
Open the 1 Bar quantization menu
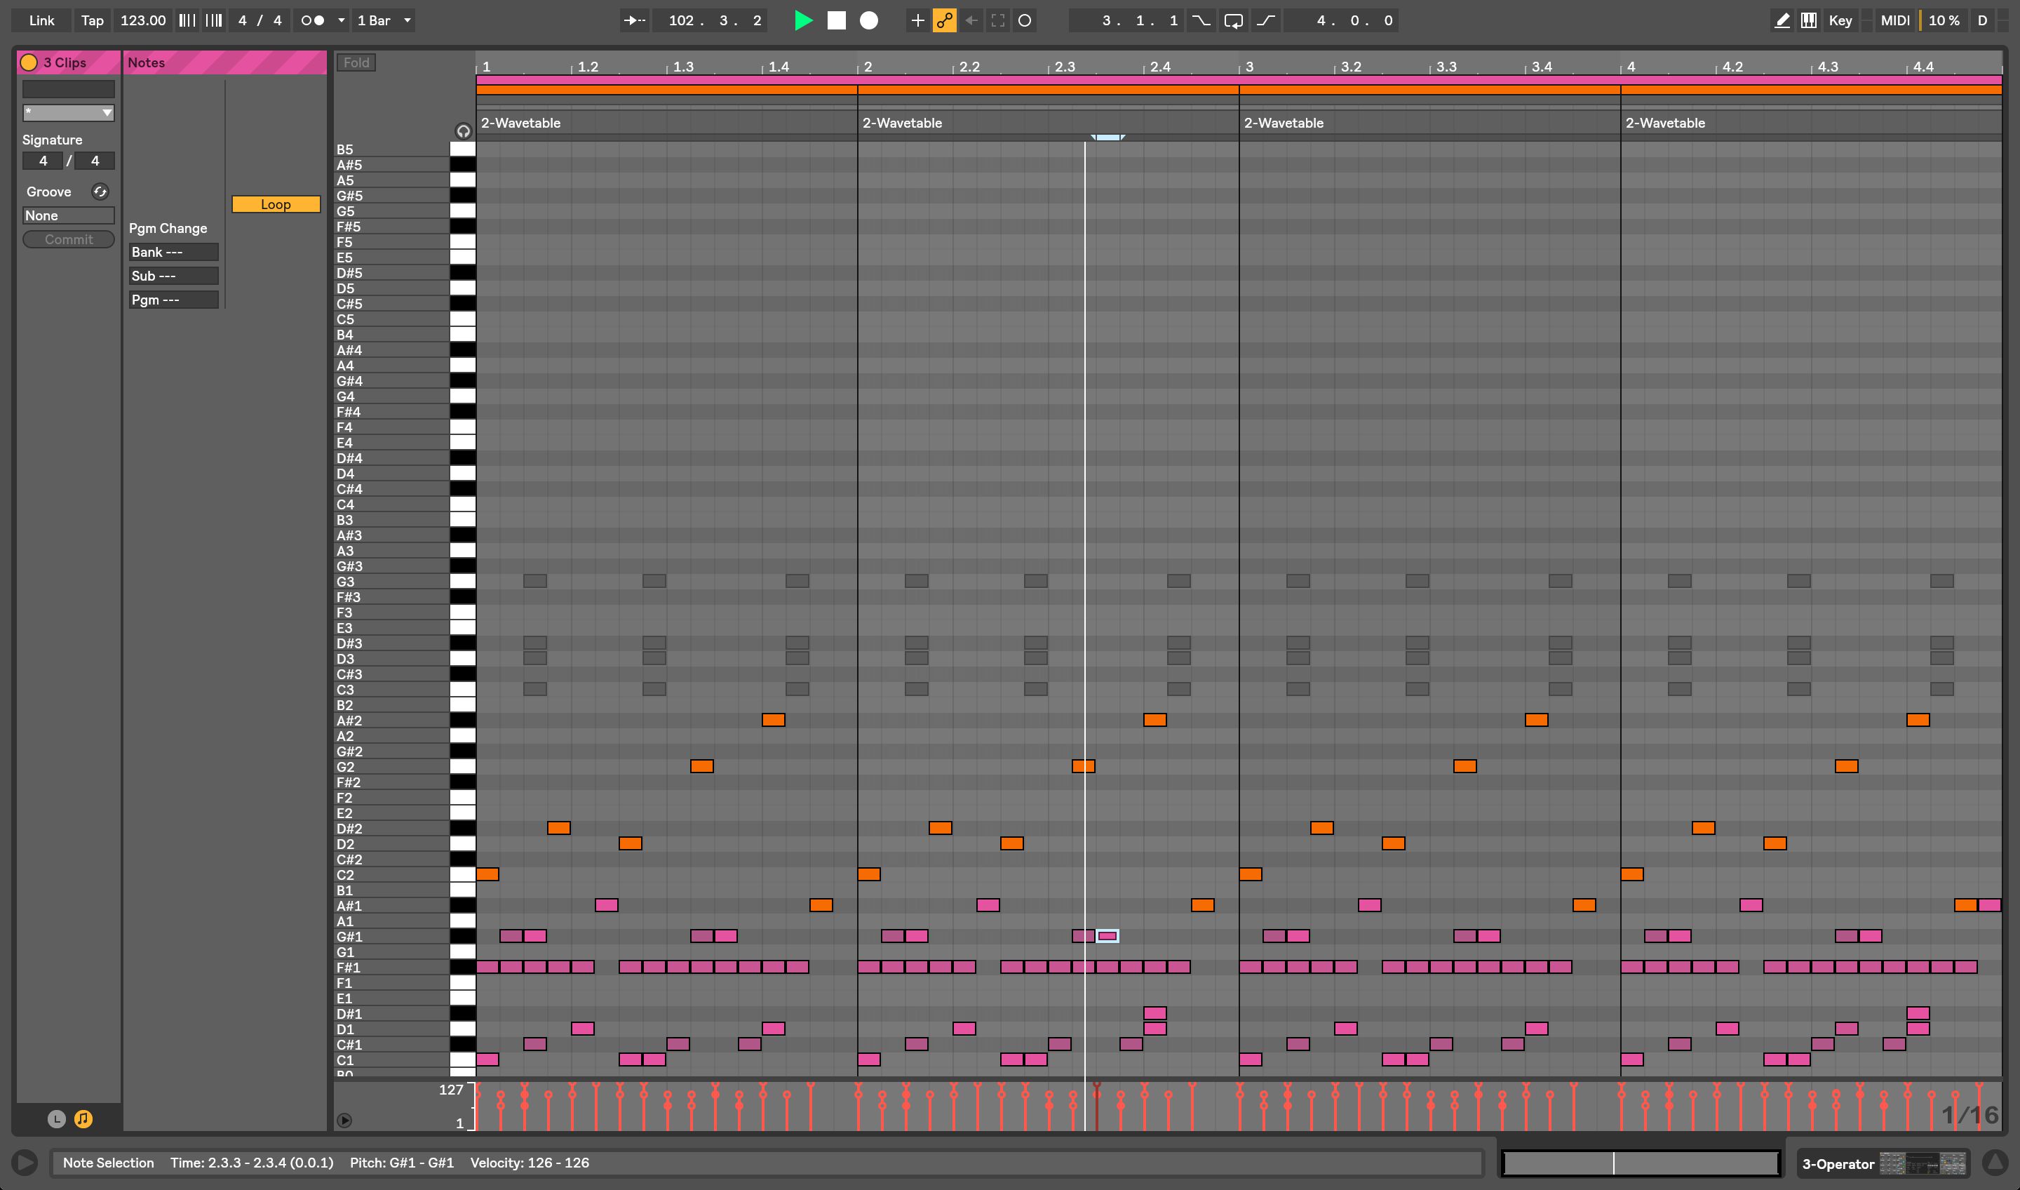[384, 21]
